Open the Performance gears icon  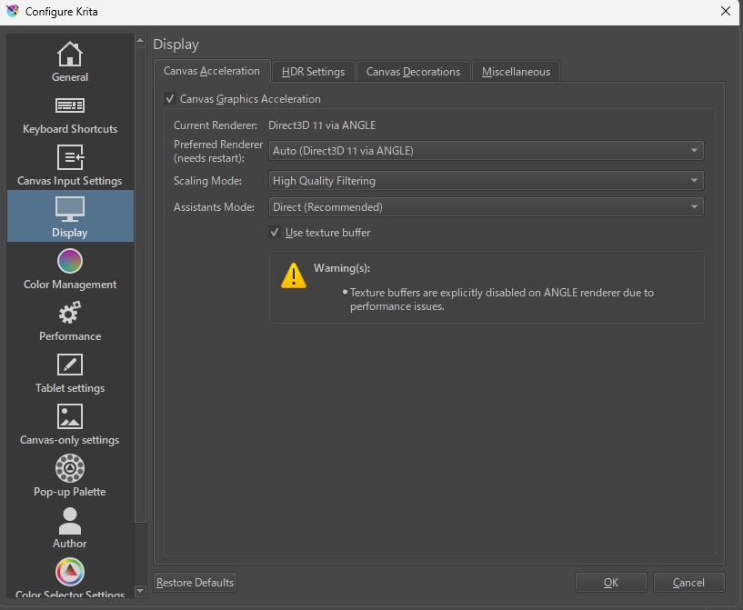coord(70,313)
